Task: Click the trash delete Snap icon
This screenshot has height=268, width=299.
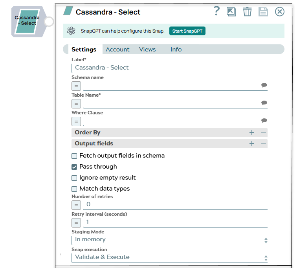Action: point(247,12)
